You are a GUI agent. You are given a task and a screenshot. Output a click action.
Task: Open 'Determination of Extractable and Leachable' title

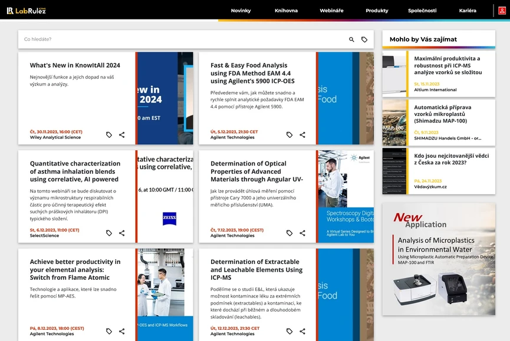256,270
